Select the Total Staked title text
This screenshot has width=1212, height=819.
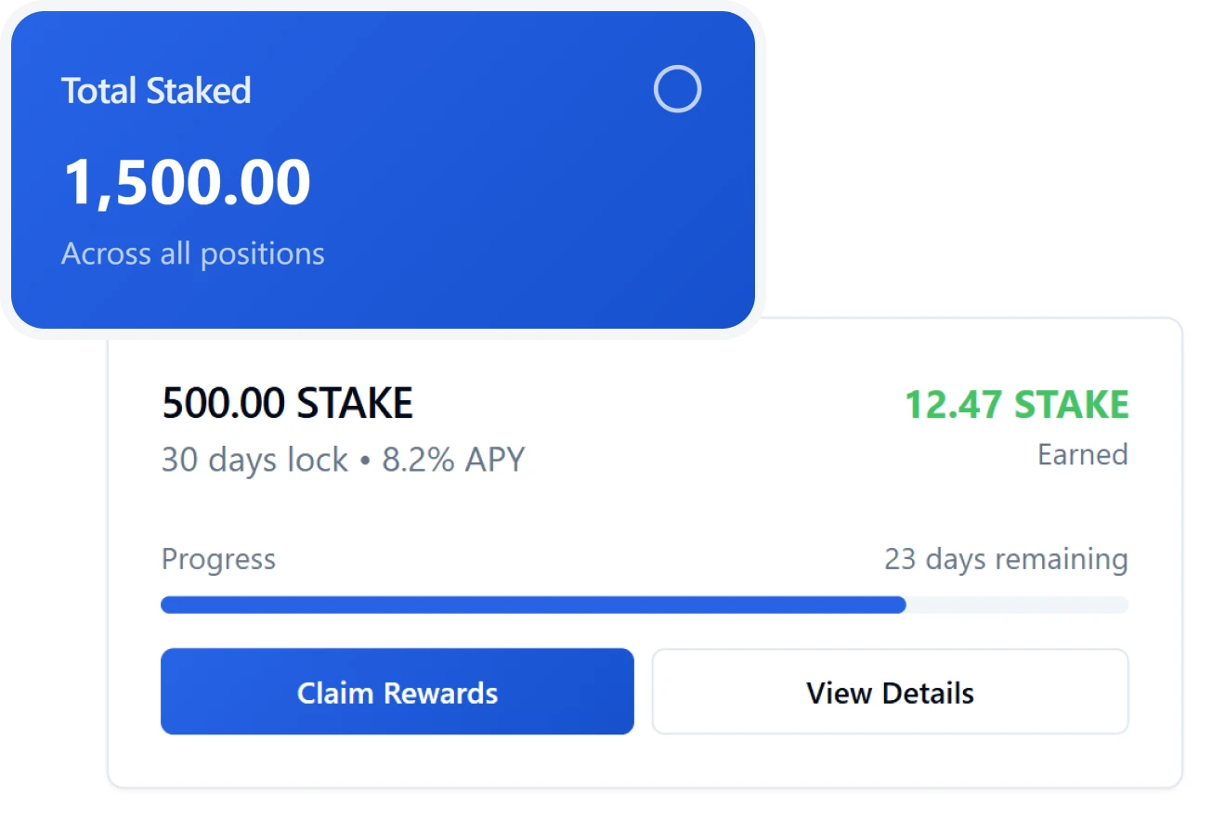tap(156, 90)
